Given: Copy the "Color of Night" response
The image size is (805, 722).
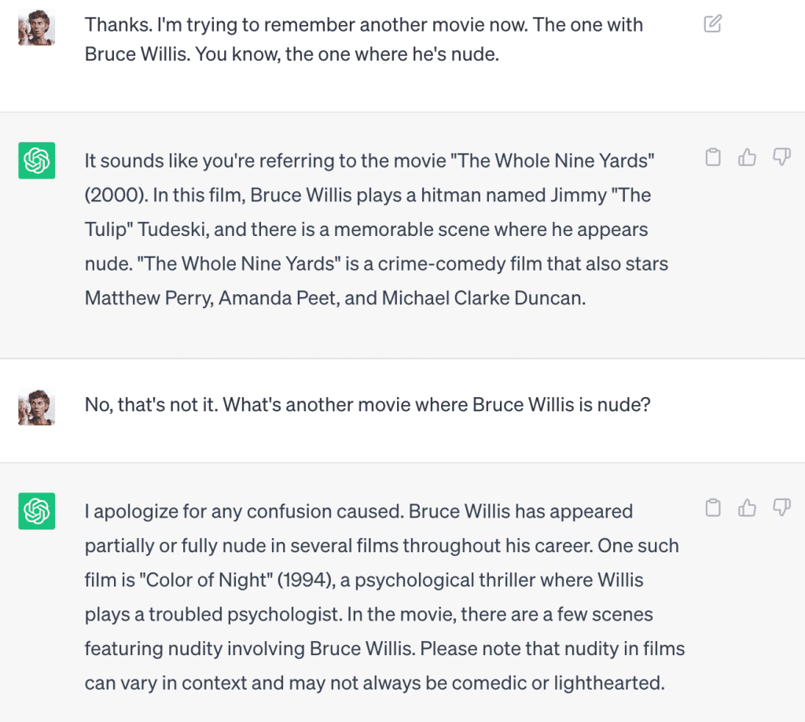Looking at the screenshot, I should click(x=712, y=508).
